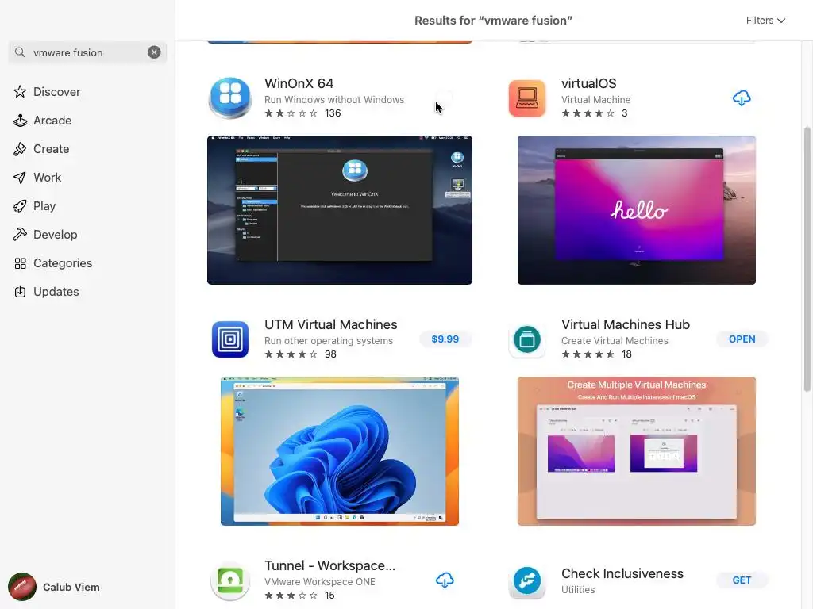
Task: Click "Create Virtual Machines" subtitle
Action: pyautogui.click(x=615, y=341)
